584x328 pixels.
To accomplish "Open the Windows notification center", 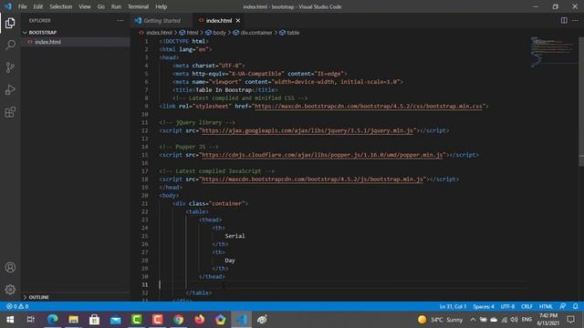I will pos(571,320).
